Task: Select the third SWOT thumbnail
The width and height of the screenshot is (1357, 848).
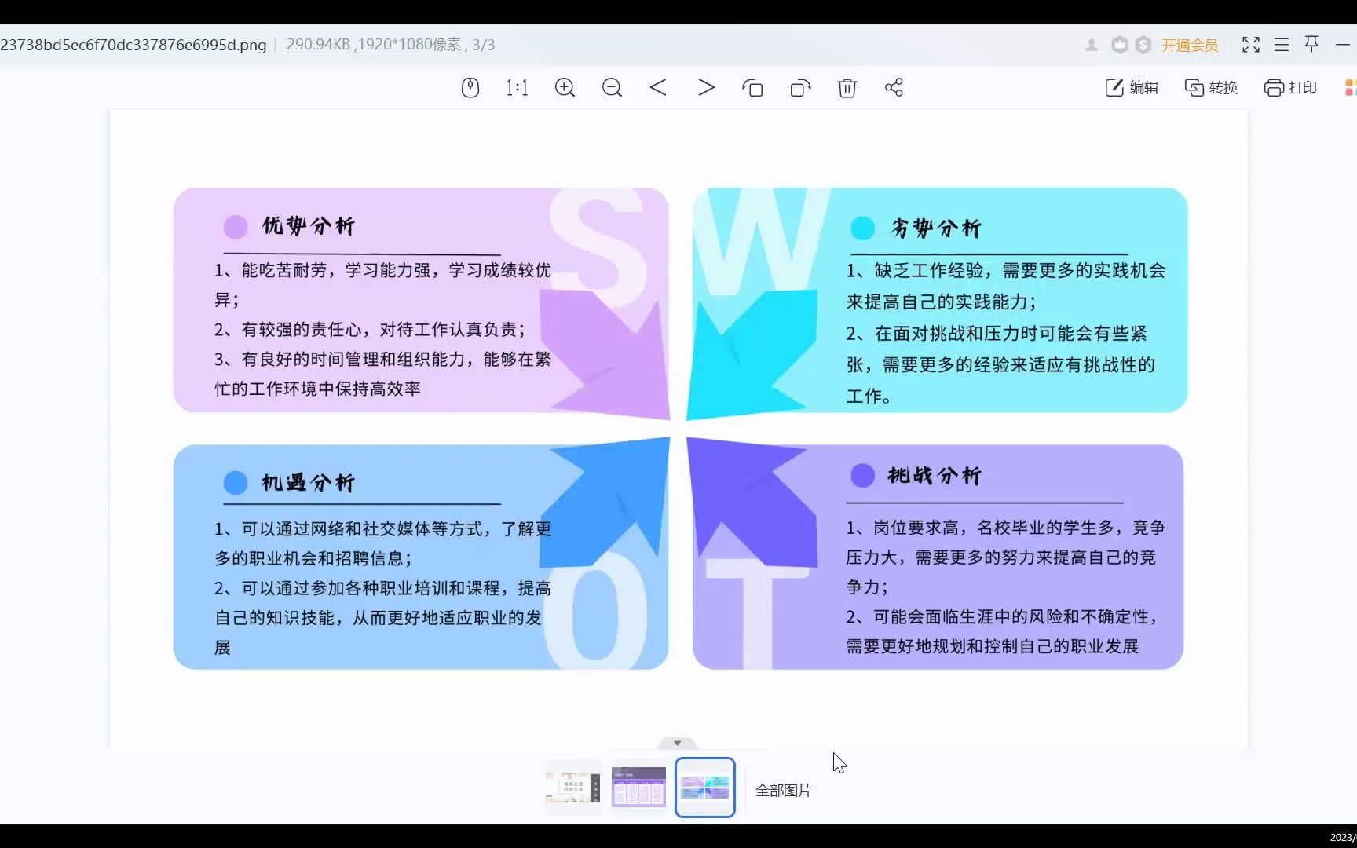Action: click(x=704, y=787)
